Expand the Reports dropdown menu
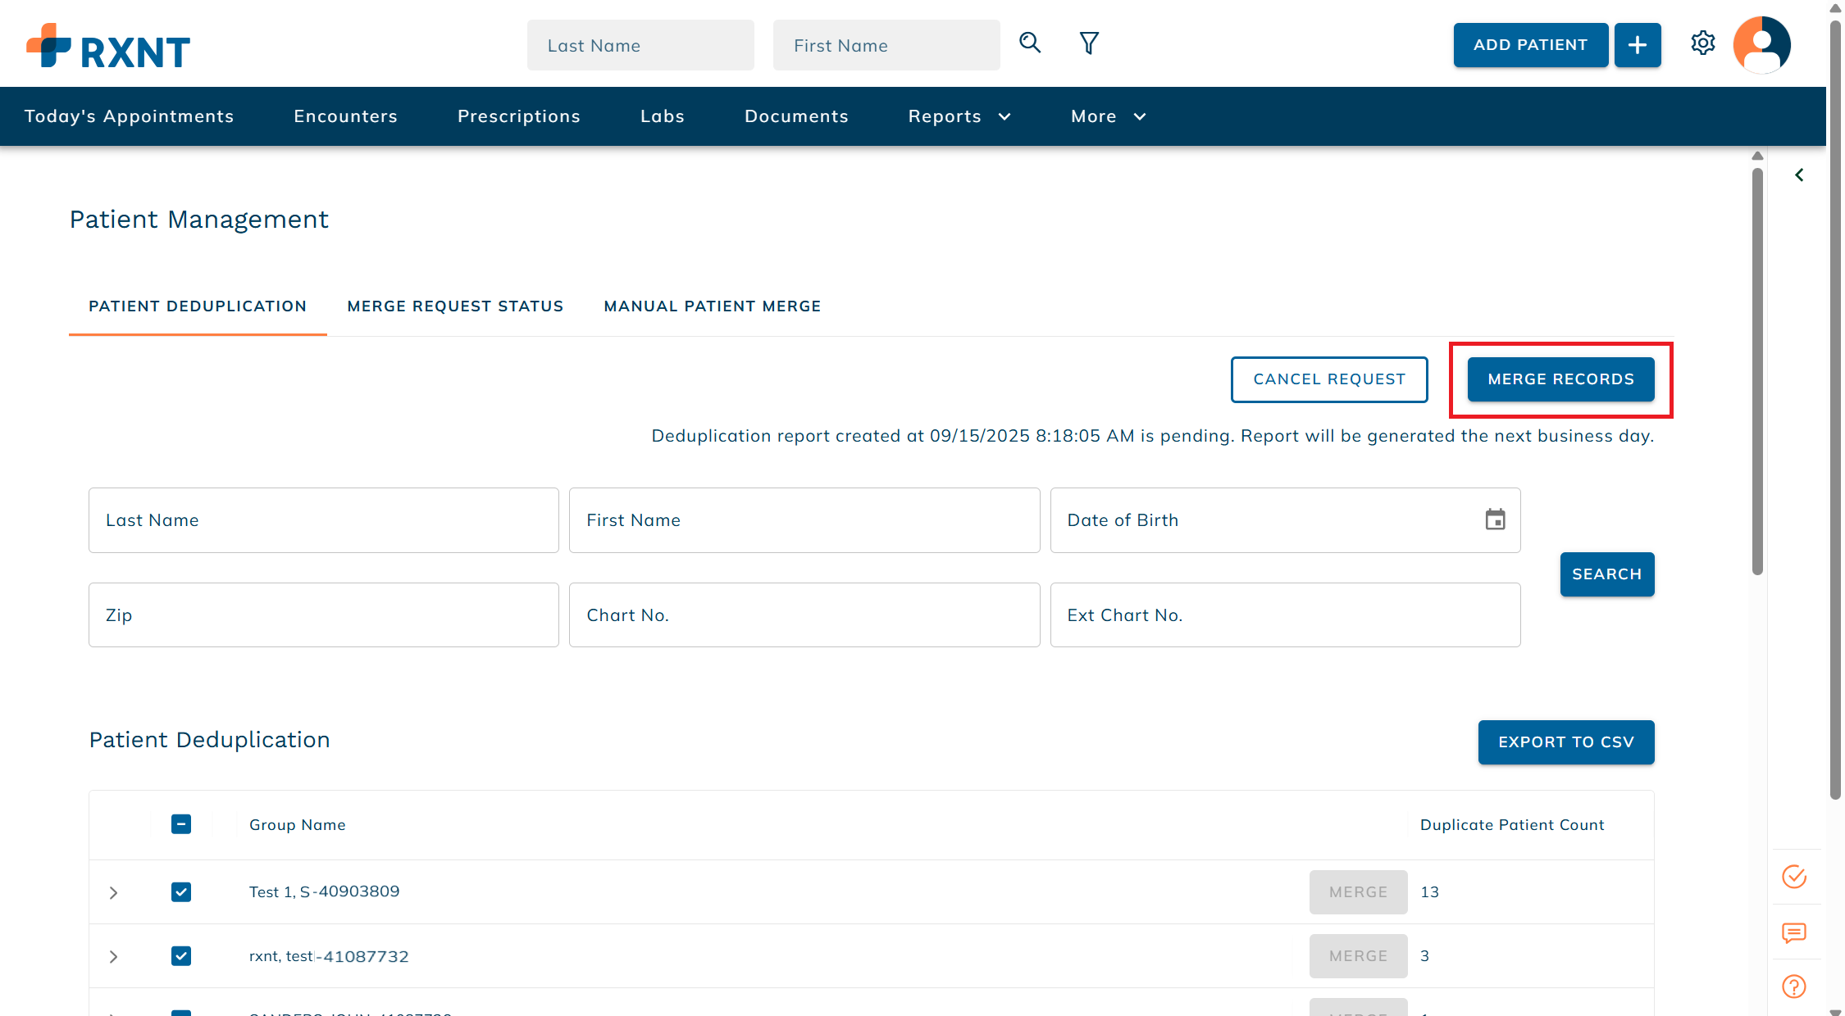Image resolution: width=1845 pixels, height=1016 pixels. pos(959,116)
